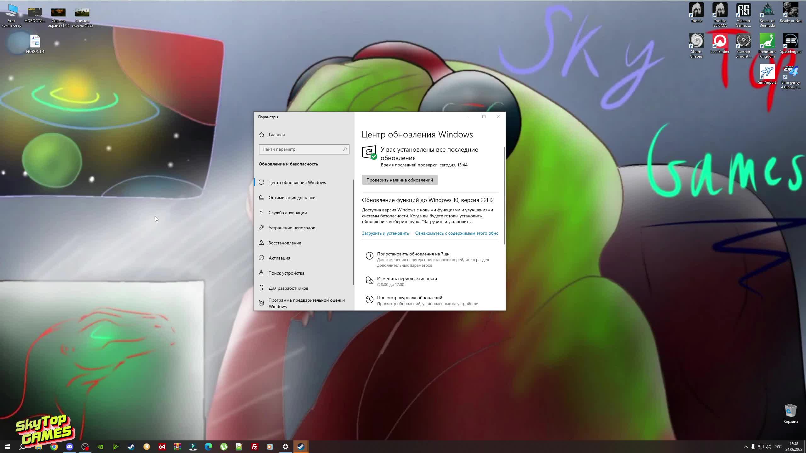The image size is (806, 453).
Task: Click the search input field Найти параметр
Action: (x=304, y=149)
